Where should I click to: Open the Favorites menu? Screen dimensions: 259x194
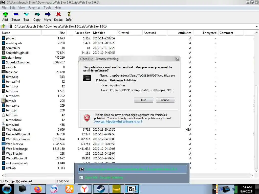34,8
